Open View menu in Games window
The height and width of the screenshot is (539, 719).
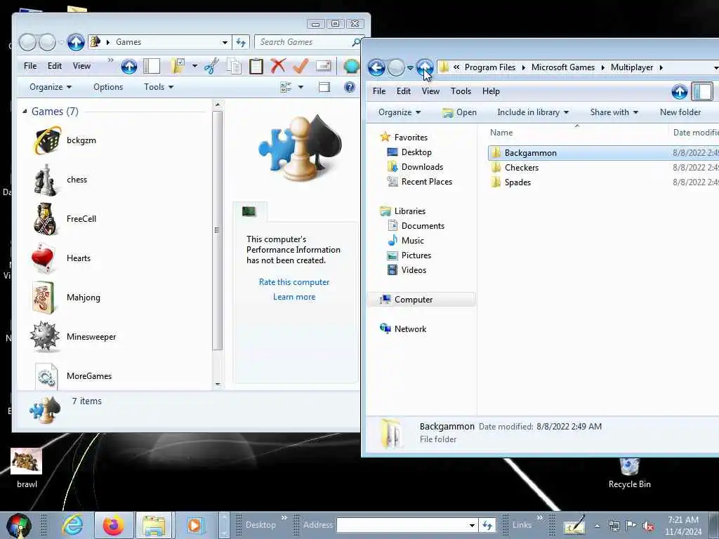(x=81, y=66)
